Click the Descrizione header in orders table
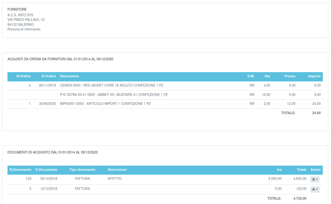331x204 pixels. pyautogui.click(x=69, y=76)
